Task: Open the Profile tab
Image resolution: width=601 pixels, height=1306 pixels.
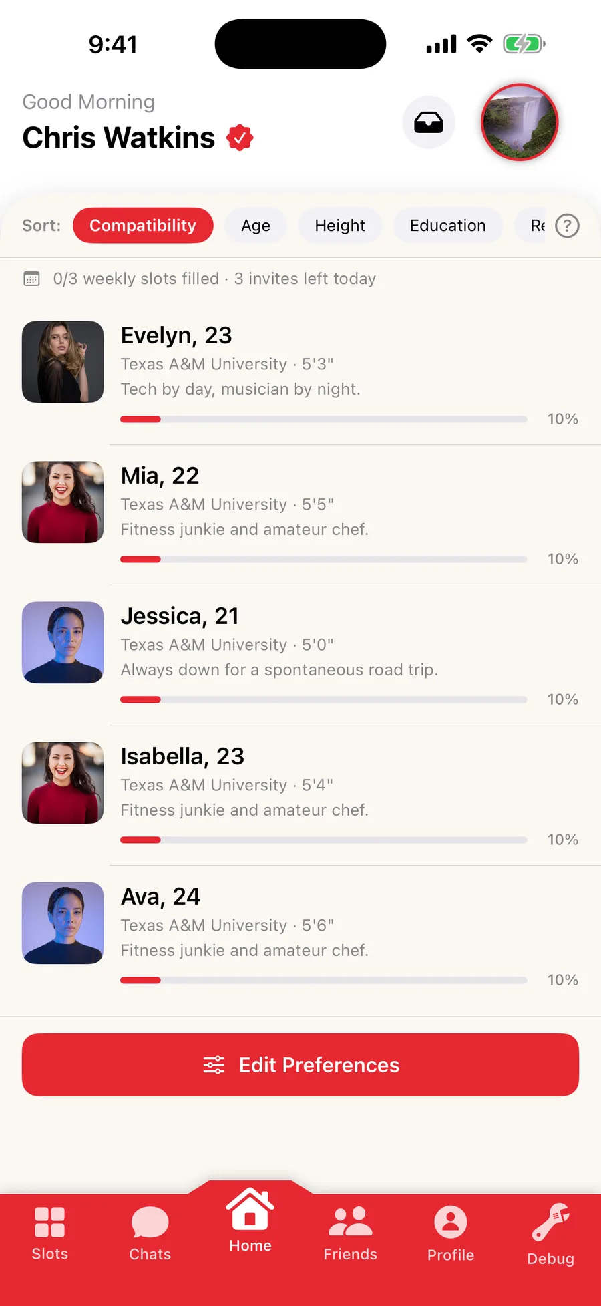Action: [x=451, y=1233]
